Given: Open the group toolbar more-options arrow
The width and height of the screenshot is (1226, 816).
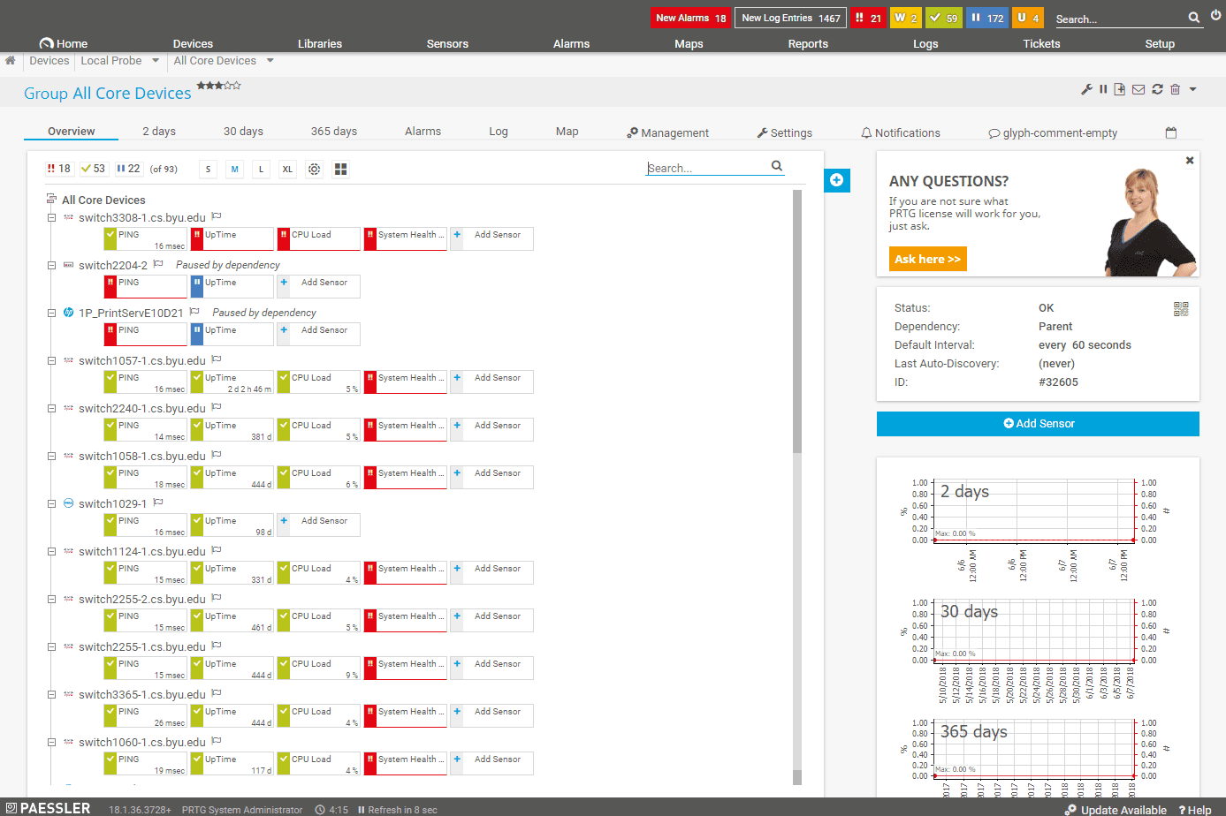Looking at the screenshot, I should [1192, 89].
